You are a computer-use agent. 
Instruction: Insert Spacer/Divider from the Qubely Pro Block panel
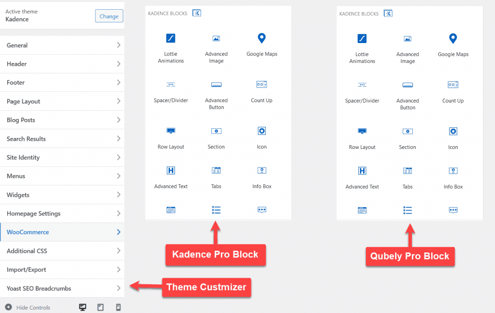coord(362,91)
